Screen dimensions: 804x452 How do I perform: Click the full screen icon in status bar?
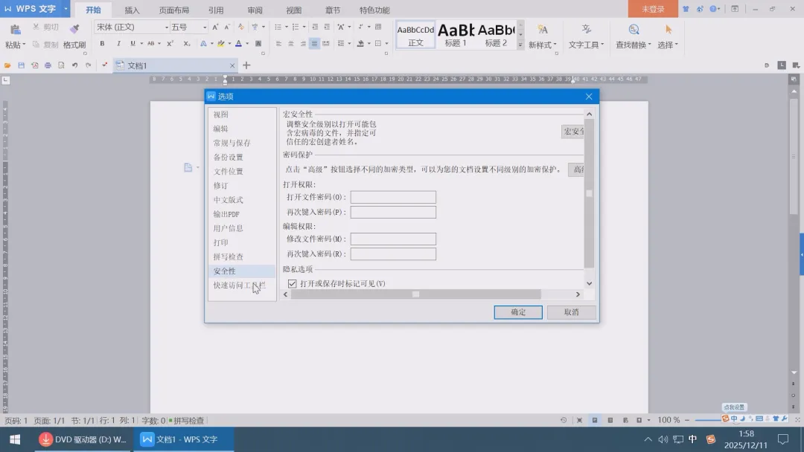tap(579, 420)
